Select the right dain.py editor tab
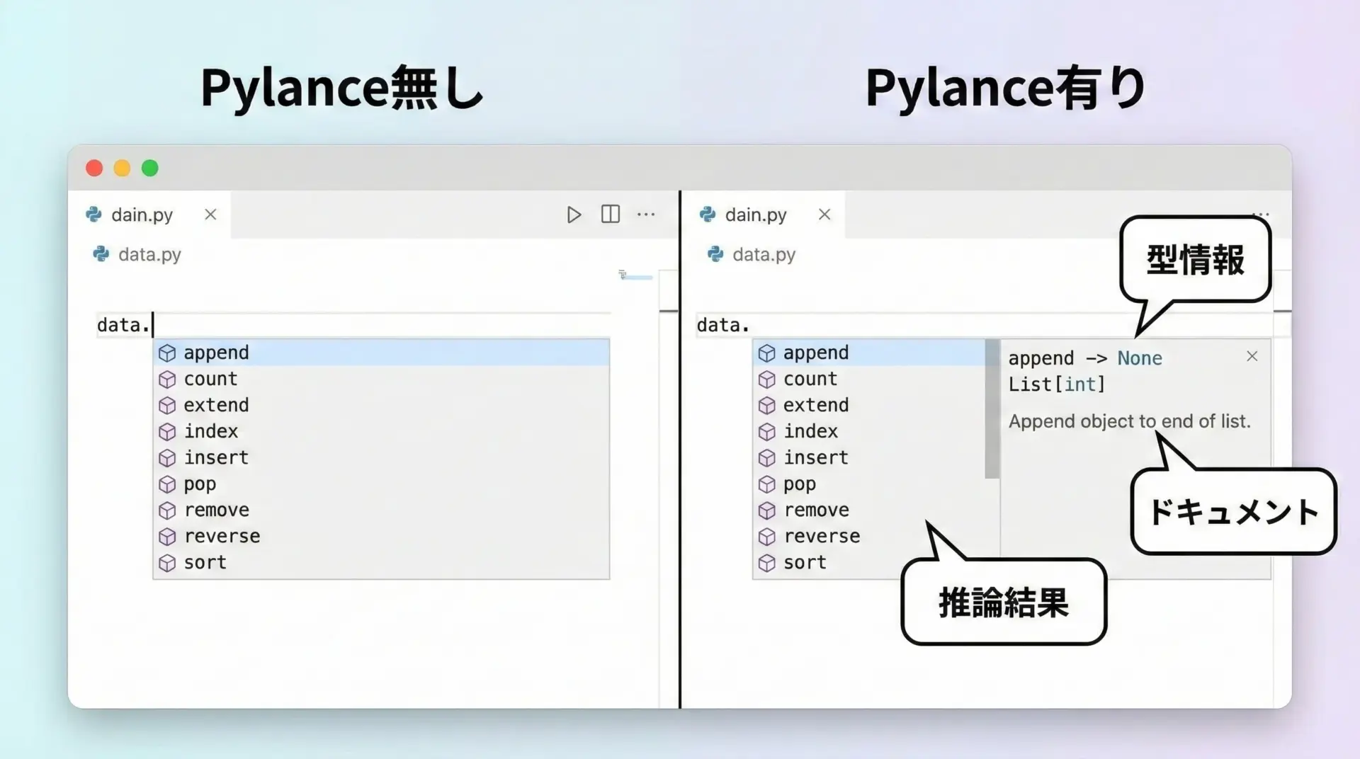 click(x=755, y=215)
